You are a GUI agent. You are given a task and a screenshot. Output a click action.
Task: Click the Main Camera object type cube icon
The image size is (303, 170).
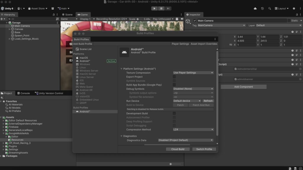[188, 21]
